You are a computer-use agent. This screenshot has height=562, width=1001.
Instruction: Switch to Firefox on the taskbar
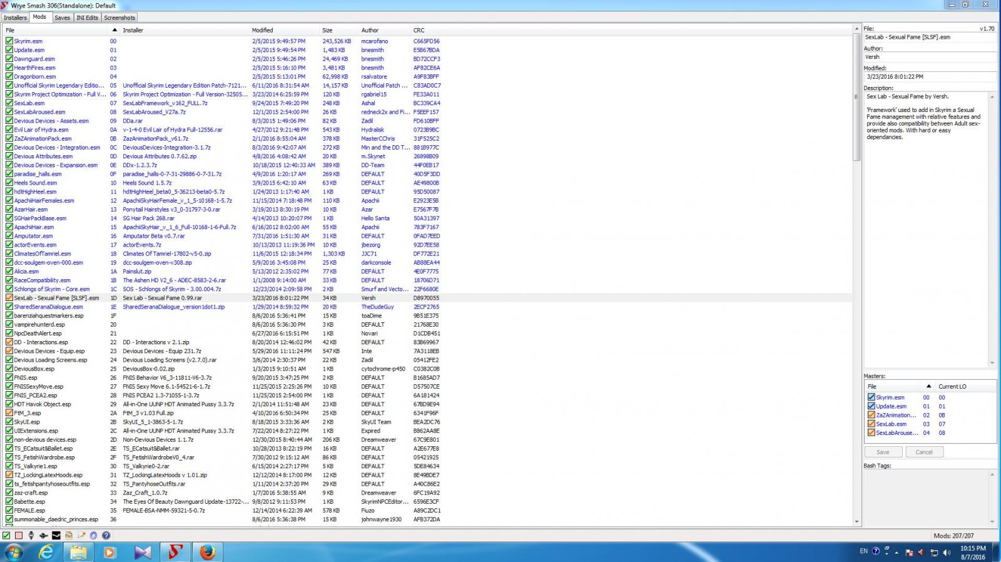point(207,552)
